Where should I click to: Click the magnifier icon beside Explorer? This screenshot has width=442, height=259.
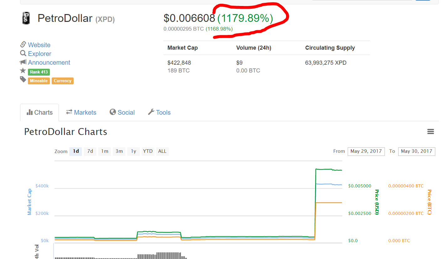coord(23,53)
